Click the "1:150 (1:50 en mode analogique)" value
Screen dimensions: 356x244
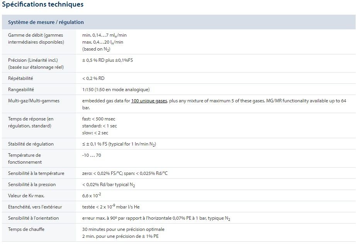pyautogui.click(x=116, y=90)
